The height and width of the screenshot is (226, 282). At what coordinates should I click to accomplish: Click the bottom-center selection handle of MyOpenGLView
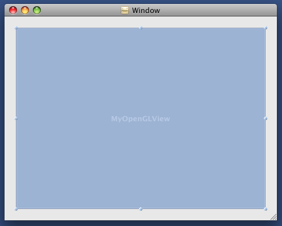(141, 209)
